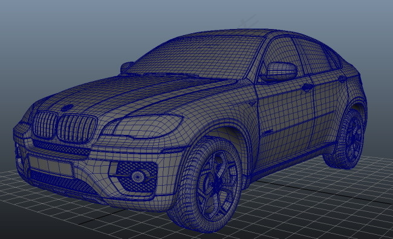Pick the near-side wing mirror
This screenshot has width=393, height=239.
(x=279, y=71)
